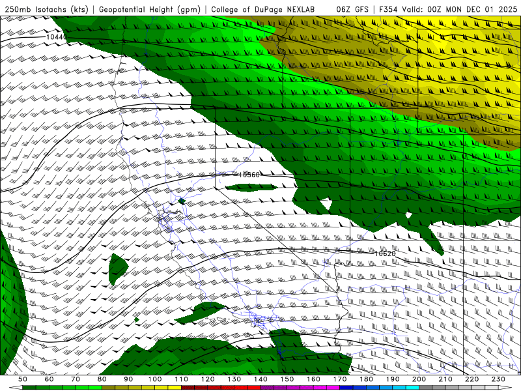Click the 'Valid: 00Z MON DEC 01 2025' text

[460, 9]
